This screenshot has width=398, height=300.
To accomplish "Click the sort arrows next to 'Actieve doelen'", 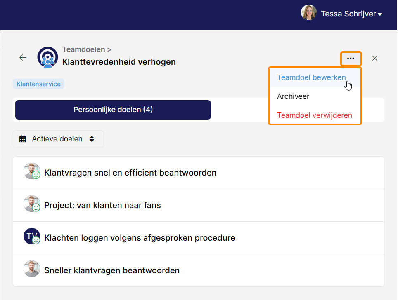I will tap(92, 139).
